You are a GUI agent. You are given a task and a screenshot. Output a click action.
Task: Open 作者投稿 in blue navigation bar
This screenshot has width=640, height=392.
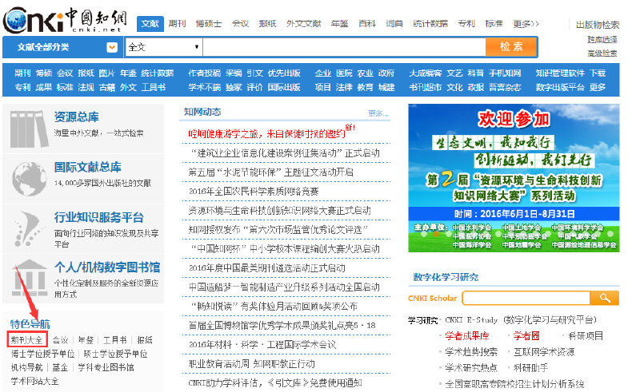(x=204, y=73)
